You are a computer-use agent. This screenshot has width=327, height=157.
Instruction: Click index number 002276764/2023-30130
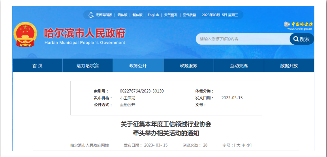(x=142, y=91)
